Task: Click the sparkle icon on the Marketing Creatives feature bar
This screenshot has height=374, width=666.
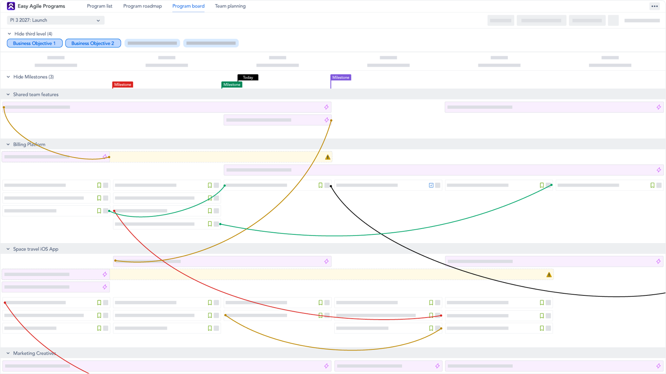Action: click(326, 366)
